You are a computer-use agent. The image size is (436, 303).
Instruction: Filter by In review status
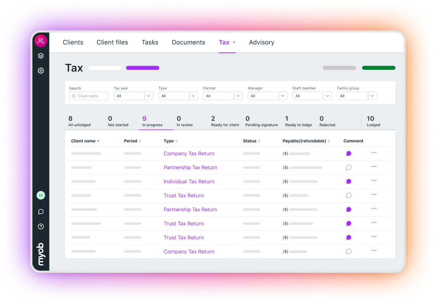185,121
